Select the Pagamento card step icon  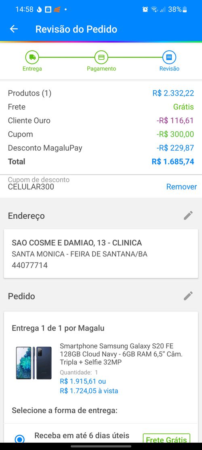click(101, 57)
